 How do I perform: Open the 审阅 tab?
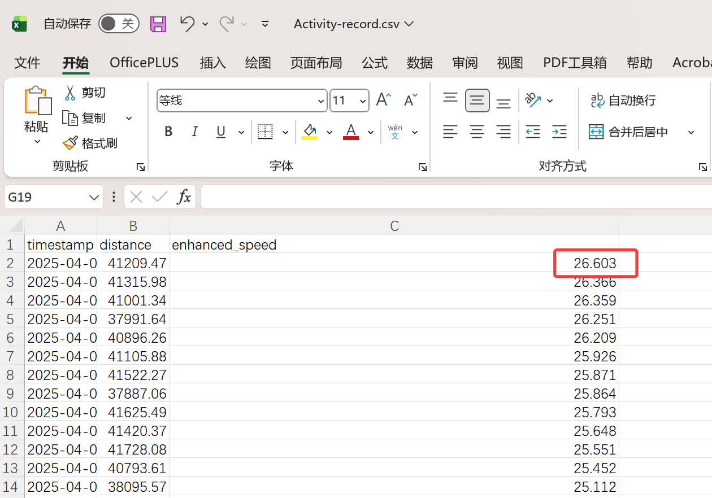coord(465,63)
